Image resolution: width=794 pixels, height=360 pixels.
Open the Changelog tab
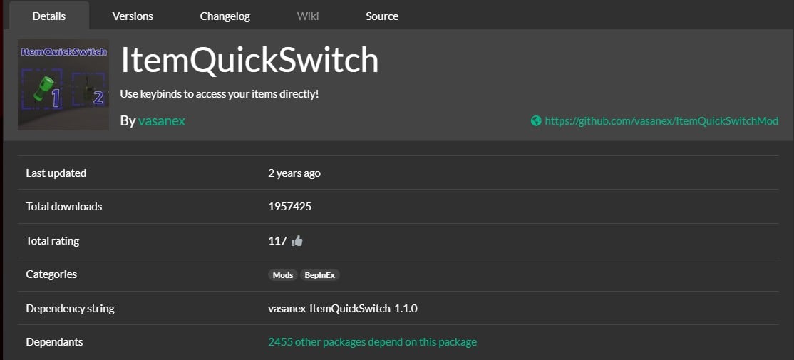225,16
